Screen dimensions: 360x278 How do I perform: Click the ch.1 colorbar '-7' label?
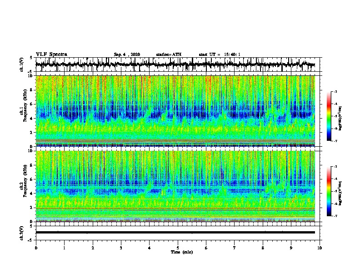335,141
